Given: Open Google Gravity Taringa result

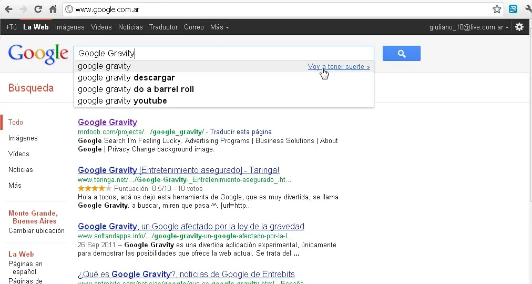Looking at the screenshot, I should [x=178, y=170].
